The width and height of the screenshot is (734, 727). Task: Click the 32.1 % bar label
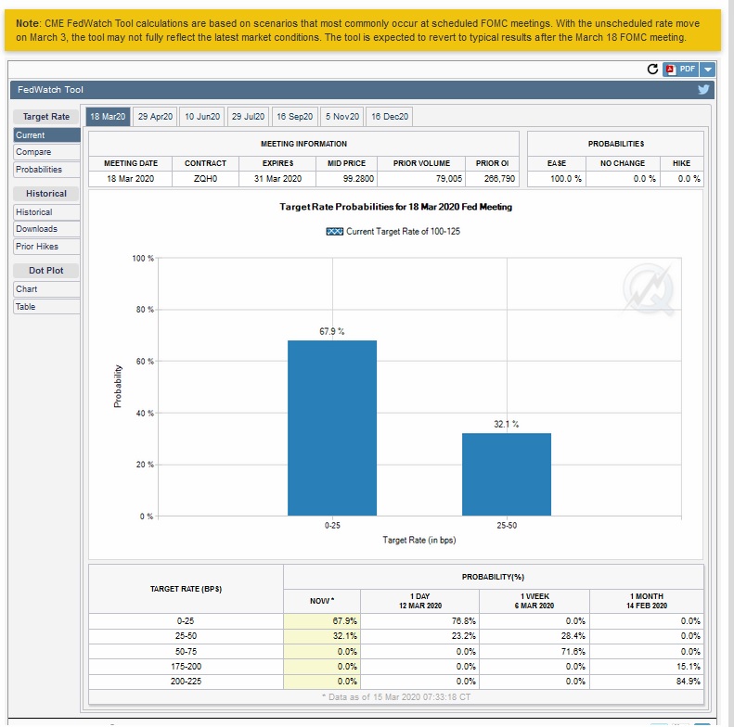[507, 425]
